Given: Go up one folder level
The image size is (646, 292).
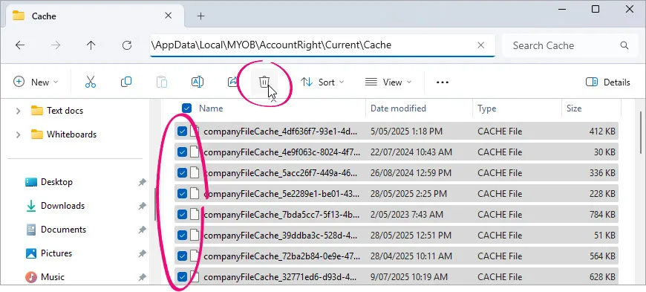Looking at the screenshot, I should [x=91, y=45].
